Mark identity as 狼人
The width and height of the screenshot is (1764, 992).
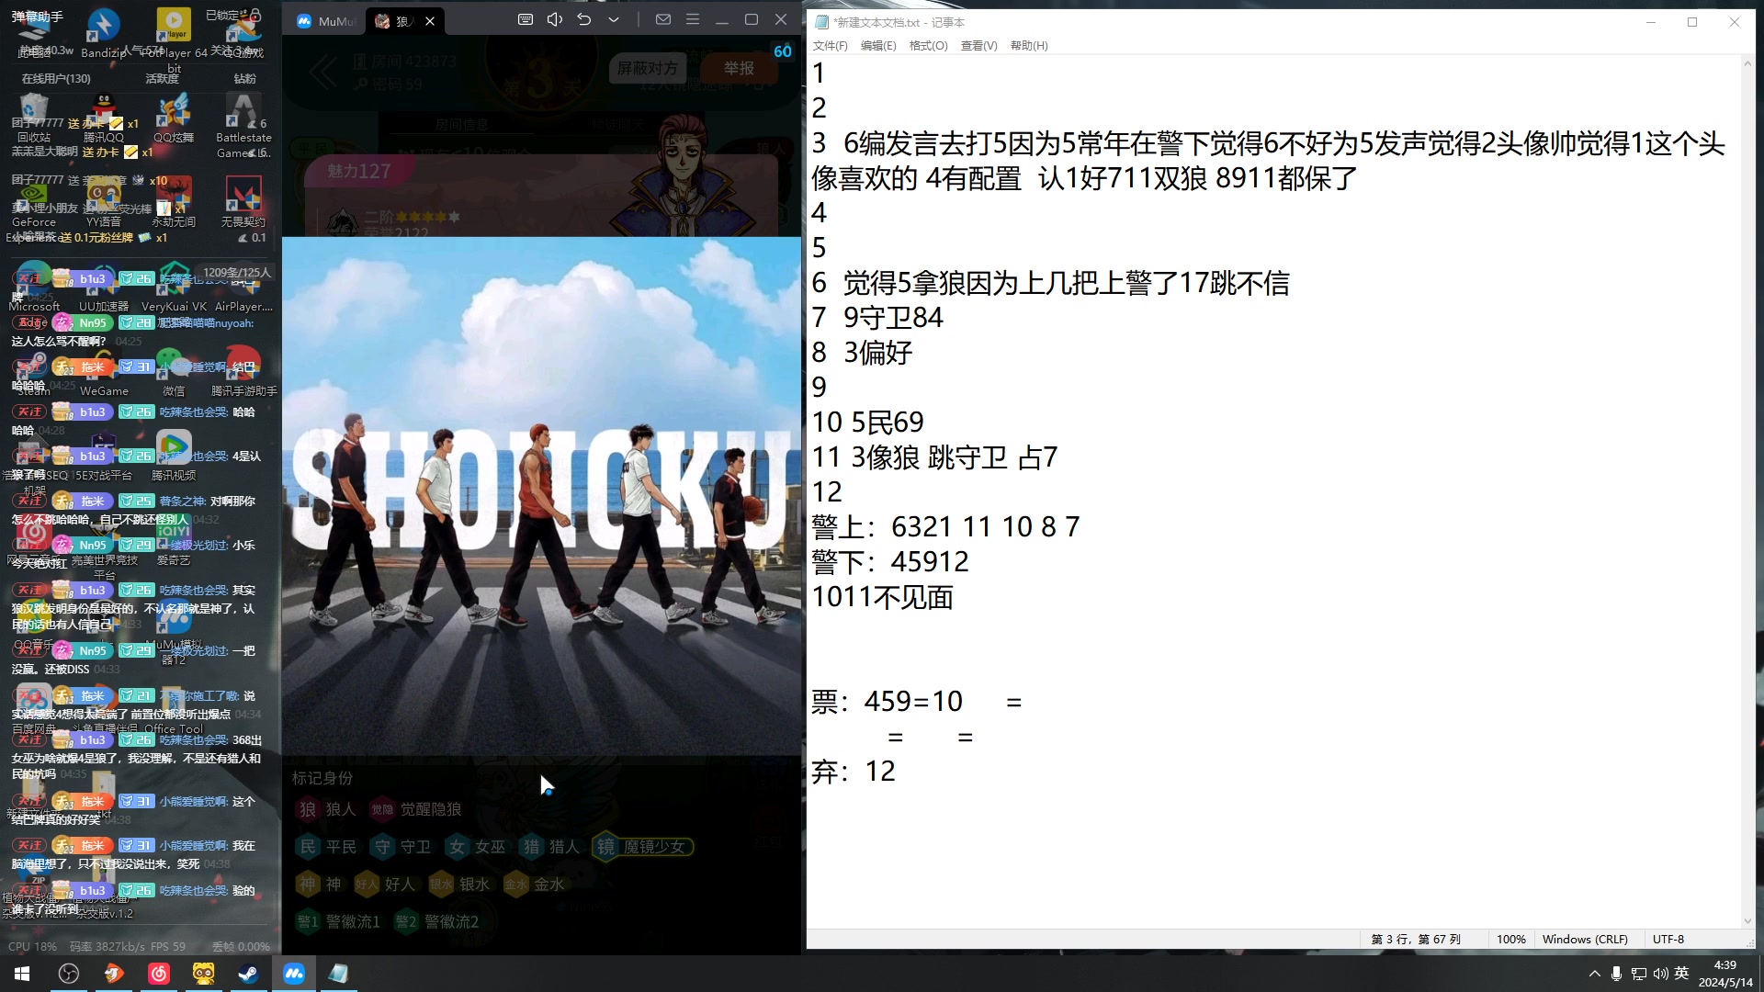click(327, 809)
